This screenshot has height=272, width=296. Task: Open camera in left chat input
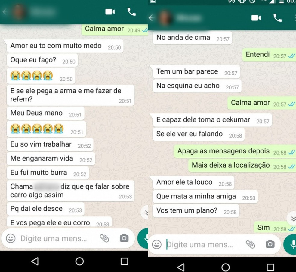[x=124, y=238]
